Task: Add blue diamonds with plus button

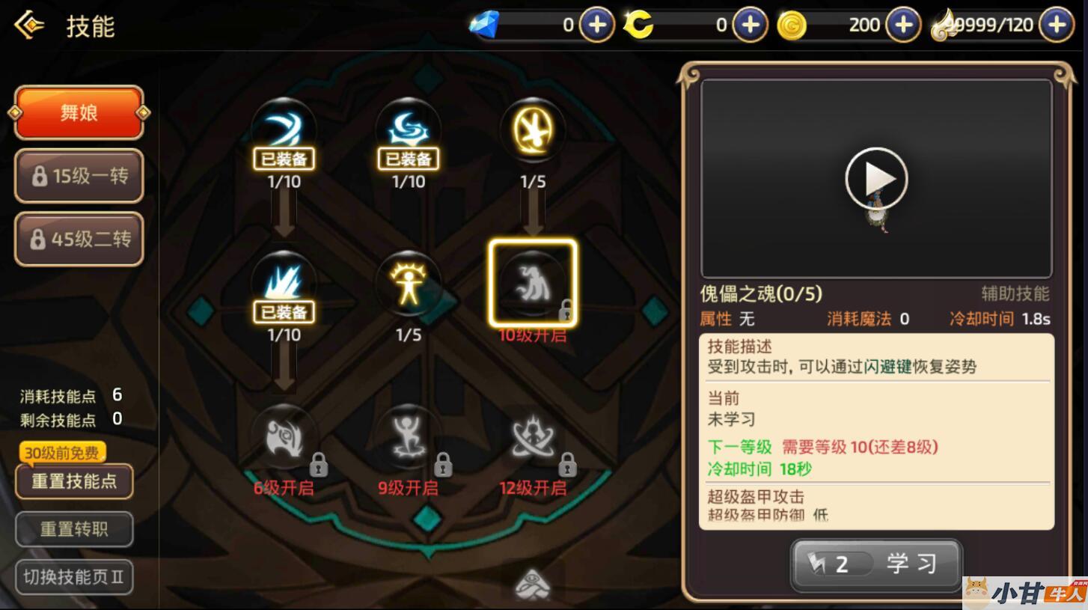Action: [x=597, y=25]
